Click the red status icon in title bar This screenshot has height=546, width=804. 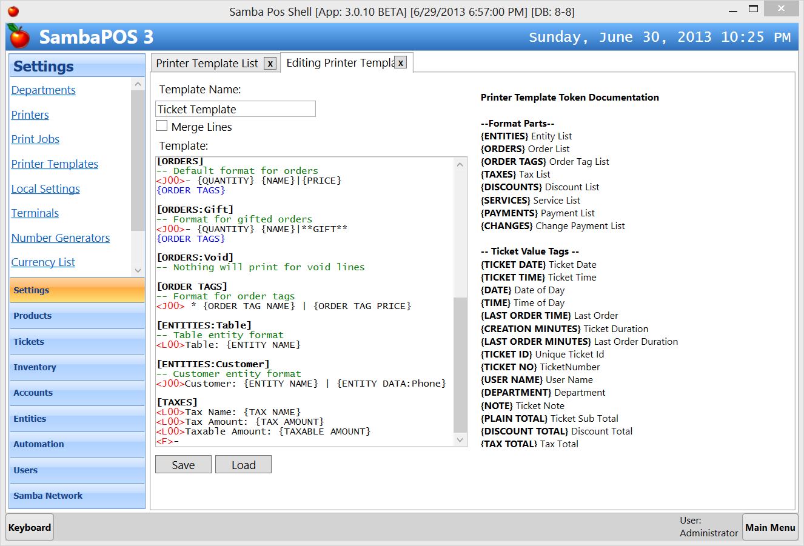coord(13,10)
